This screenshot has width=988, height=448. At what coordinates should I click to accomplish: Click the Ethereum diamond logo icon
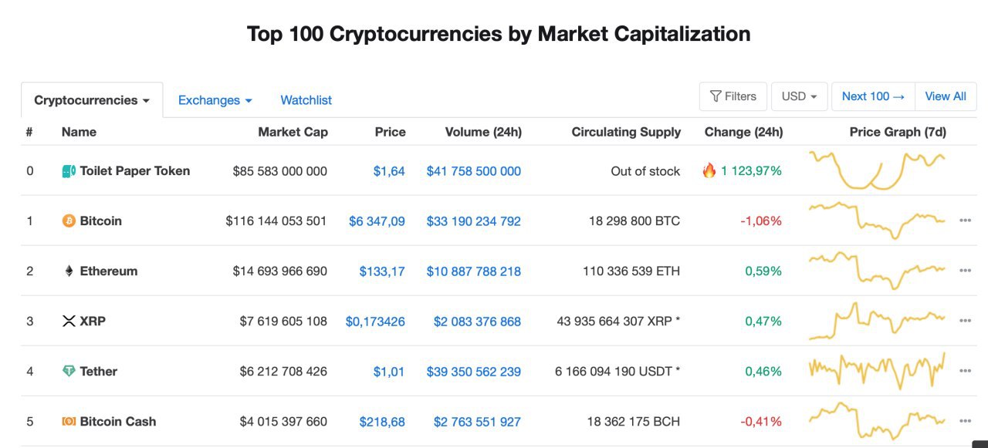(x=69, y=271)
